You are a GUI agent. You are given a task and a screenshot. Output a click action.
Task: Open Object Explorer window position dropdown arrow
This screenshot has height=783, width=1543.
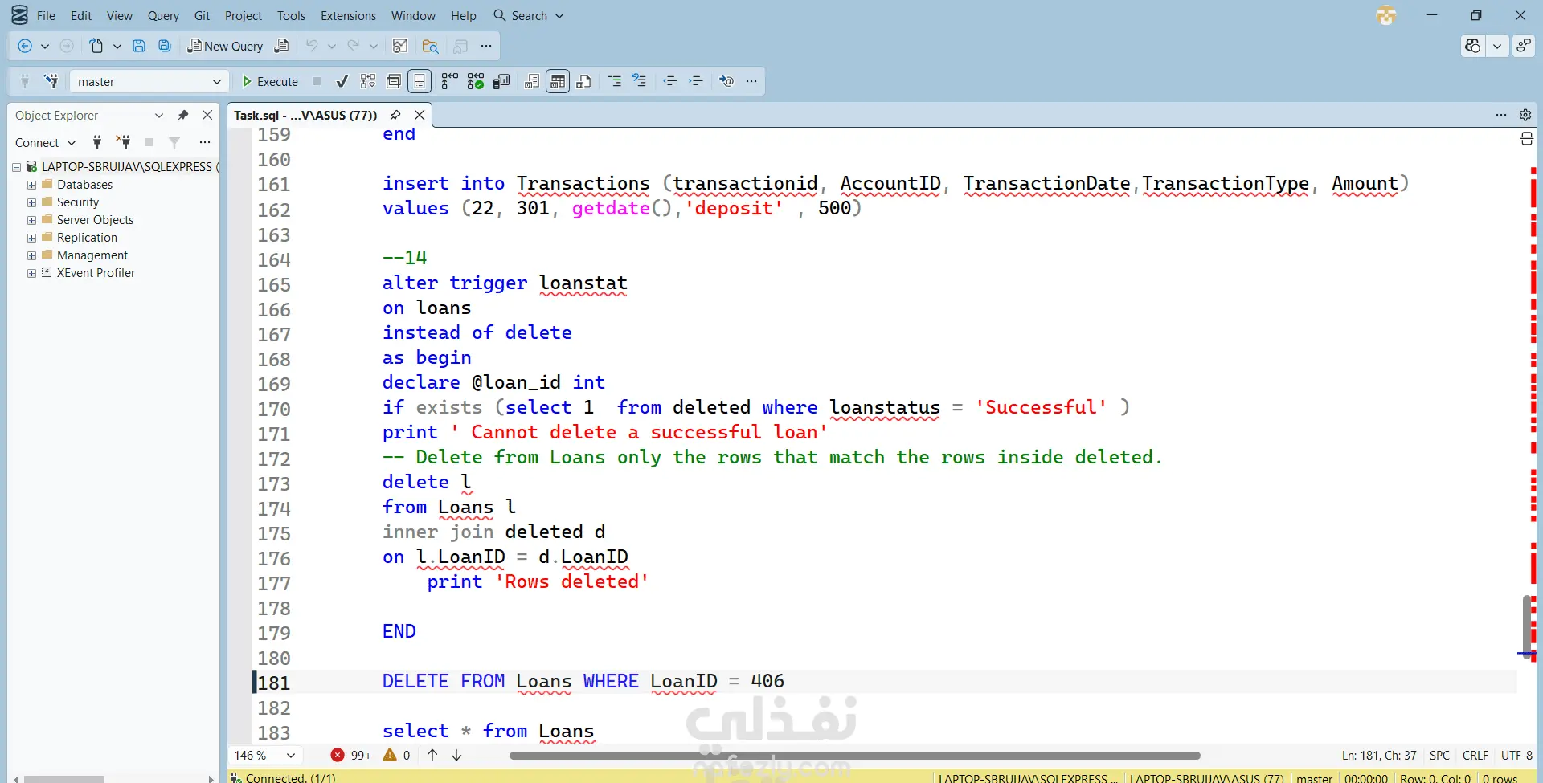click(159, 115)
